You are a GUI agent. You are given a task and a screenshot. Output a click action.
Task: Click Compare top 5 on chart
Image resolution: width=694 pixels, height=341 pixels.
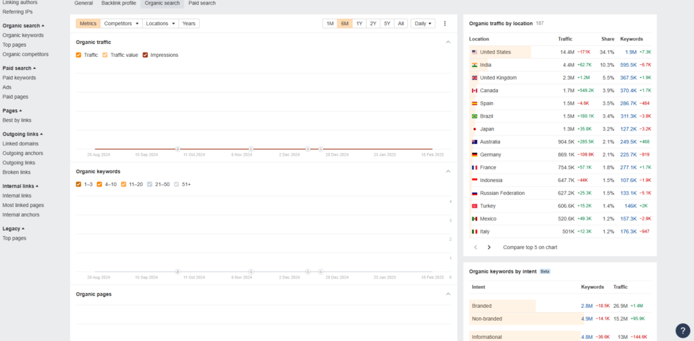point(530,248)
